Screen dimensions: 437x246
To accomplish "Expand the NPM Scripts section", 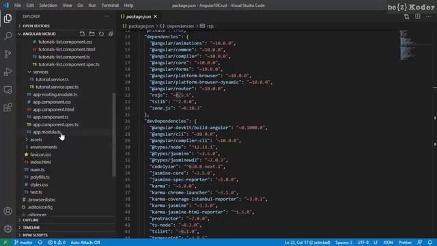I will [x=67, y=235].
